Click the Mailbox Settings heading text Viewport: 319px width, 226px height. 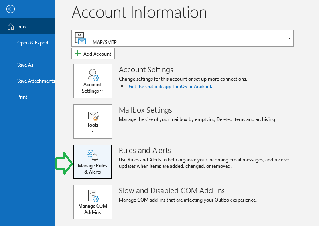coord(146,110)
